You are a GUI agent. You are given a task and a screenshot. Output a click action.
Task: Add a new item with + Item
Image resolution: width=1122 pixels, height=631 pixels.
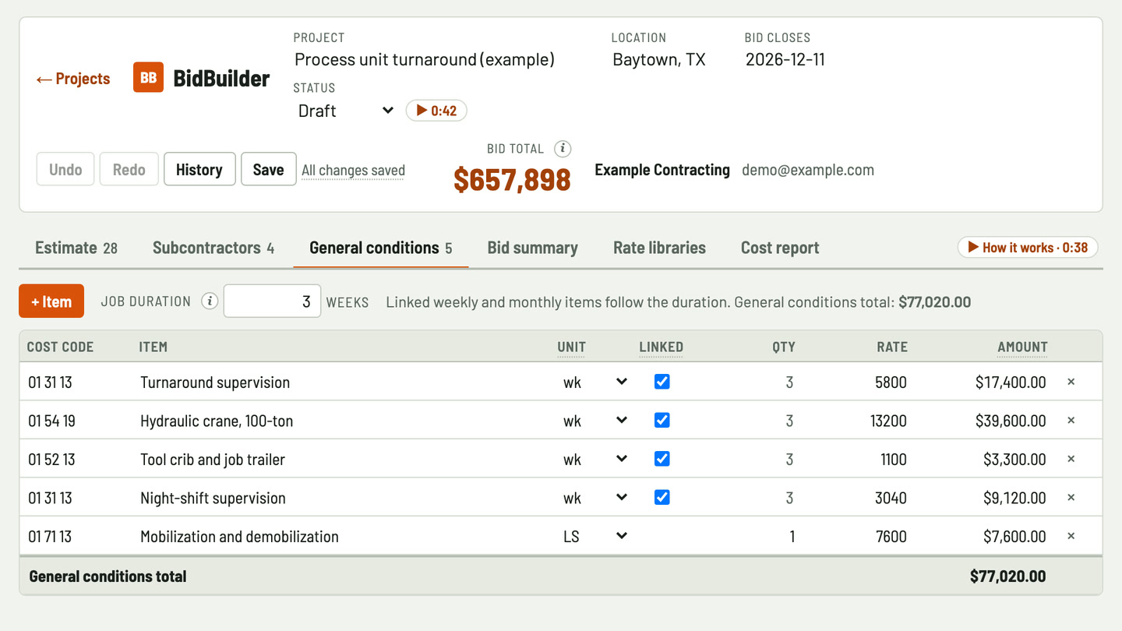pos(51,301)
